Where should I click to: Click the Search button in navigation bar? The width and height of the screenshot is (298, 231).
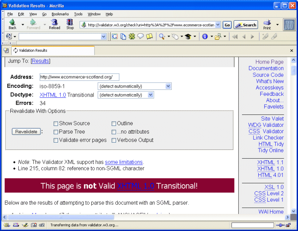coord(246,25)
